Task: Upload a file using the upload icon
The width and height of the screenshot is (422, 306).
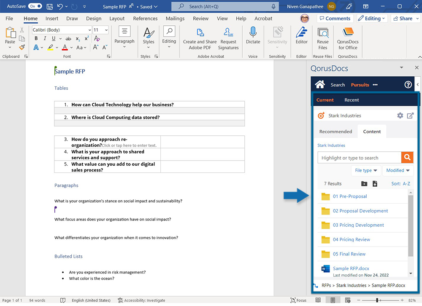Action: tap(375, 184)
